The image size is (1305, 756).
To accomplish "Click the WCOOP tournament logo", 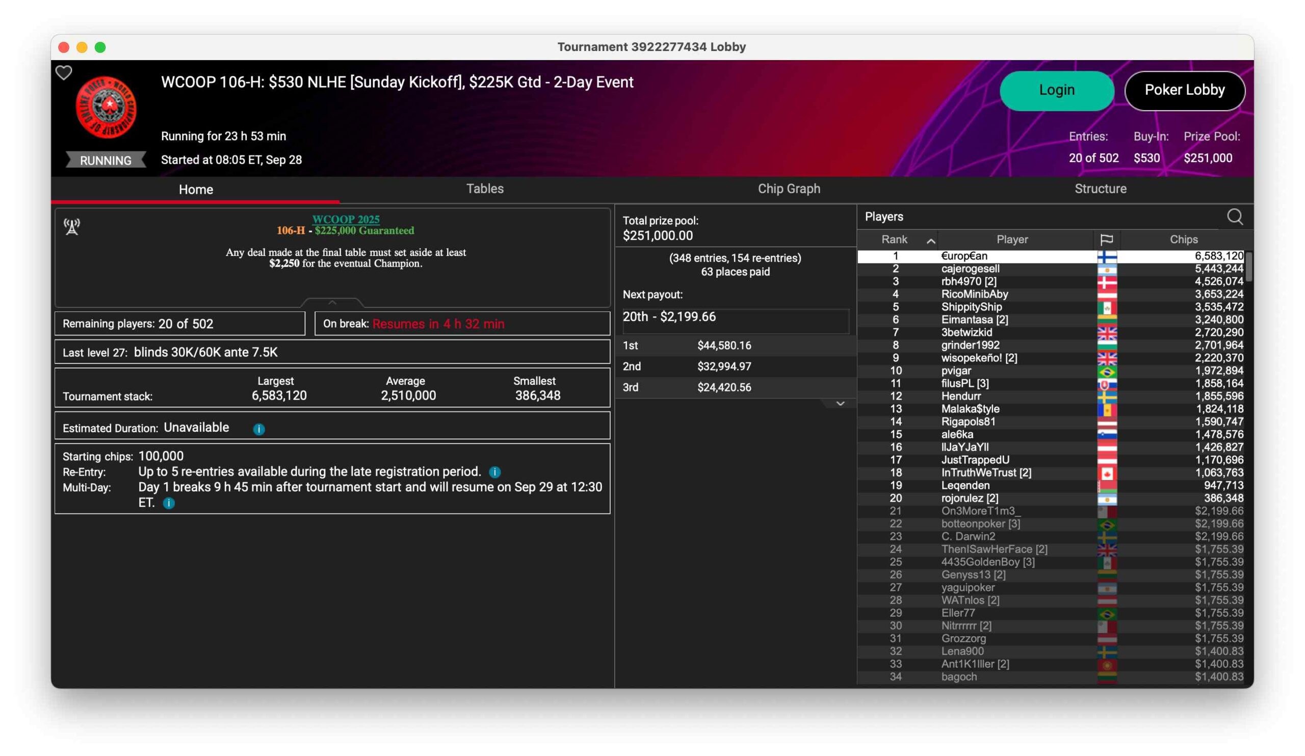I will coord(106,107).
